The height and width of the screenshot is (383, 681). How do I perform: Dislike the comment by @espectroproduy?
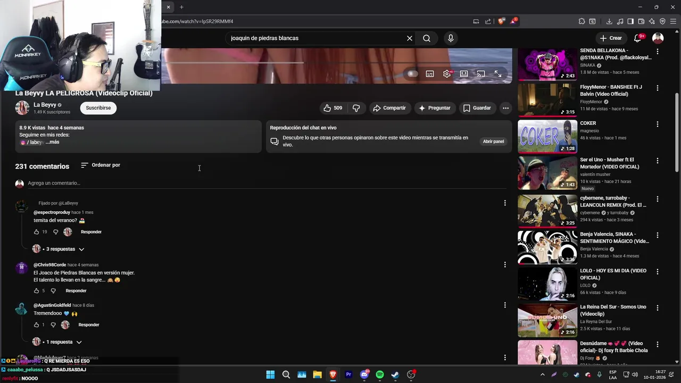point(55,232)
